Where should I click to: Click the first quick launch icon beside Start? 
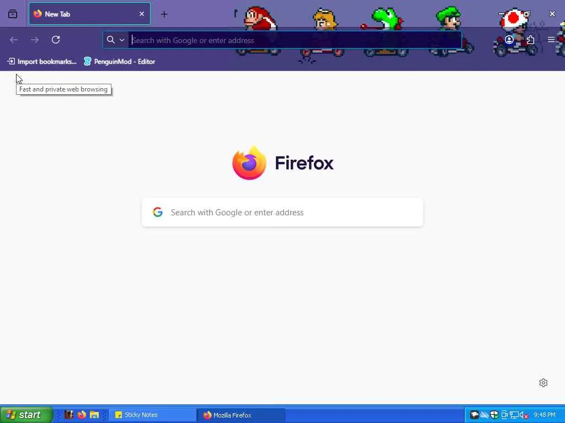pyautogui.click(x=69, y=415)
